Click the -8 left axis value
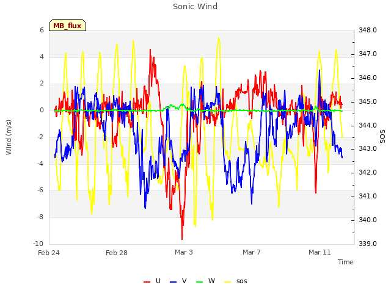The height and width of the screenshot is (293, 391). [x=40, y=217]
